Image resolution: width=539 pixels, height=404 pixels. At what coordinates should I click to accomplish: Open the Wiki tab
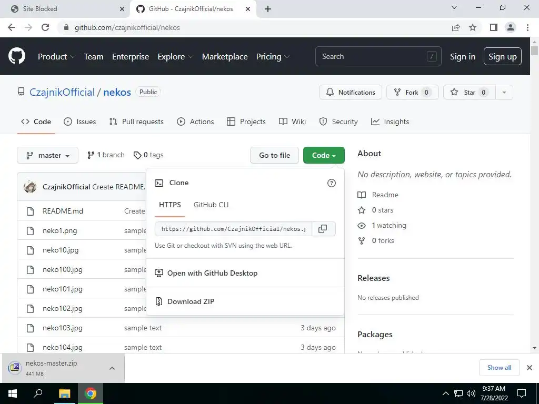click(x=293, y=122)
